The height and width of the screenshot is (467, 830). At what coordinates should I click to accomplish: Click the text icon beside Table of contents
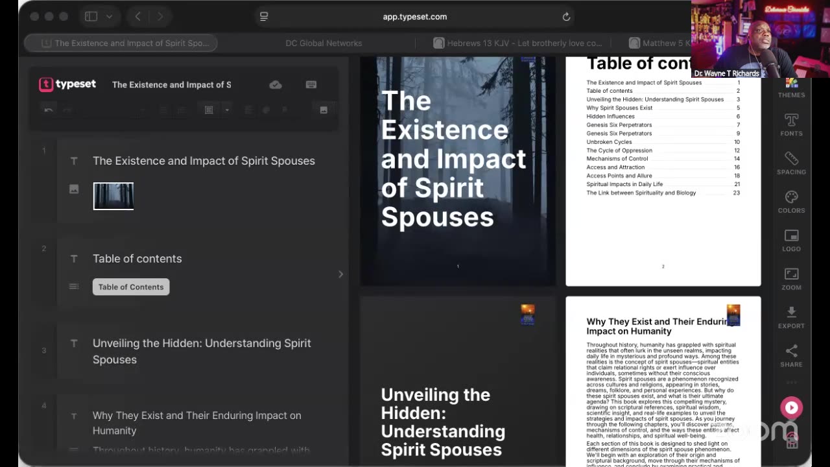(x=74, y=259)
